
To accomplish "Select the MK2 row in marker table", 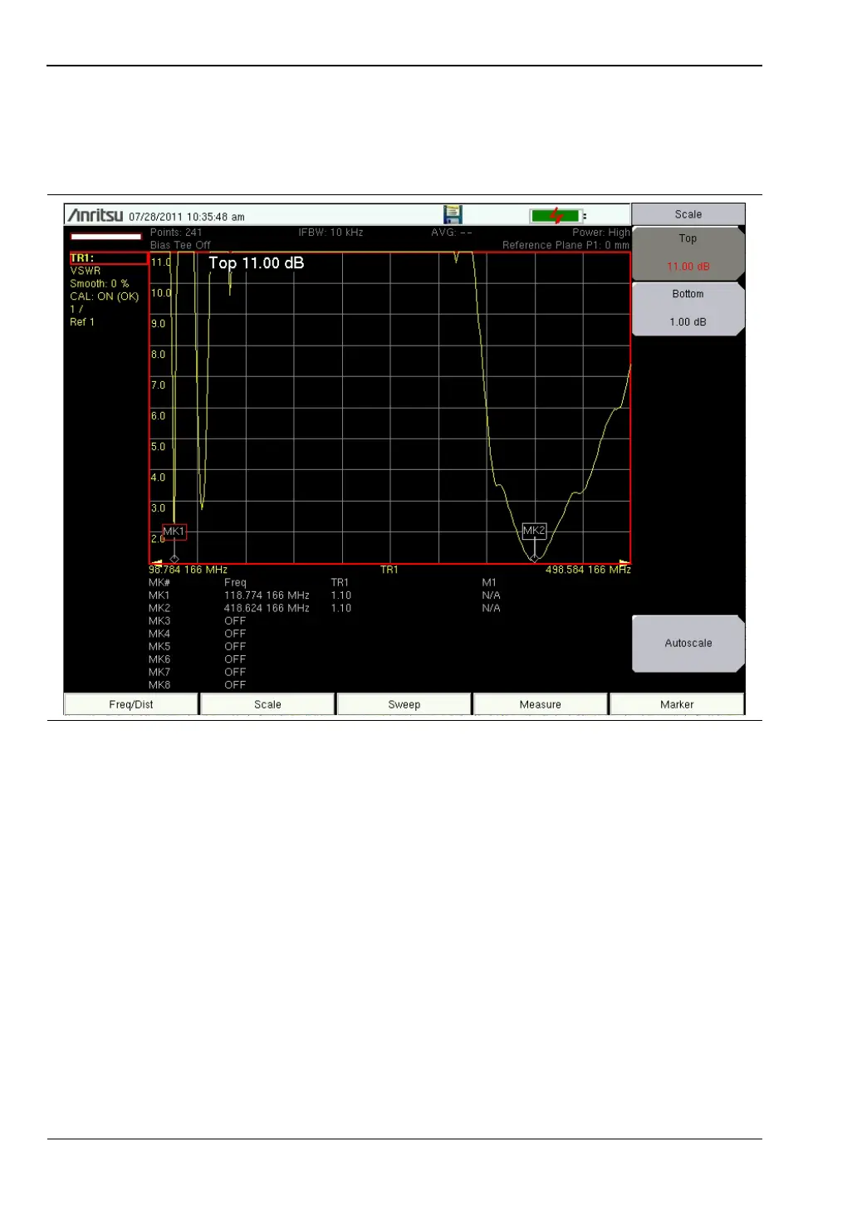I will coord(325,609).
